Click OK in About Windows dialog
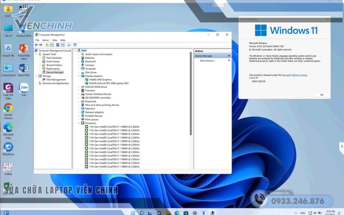 [322, 95]
